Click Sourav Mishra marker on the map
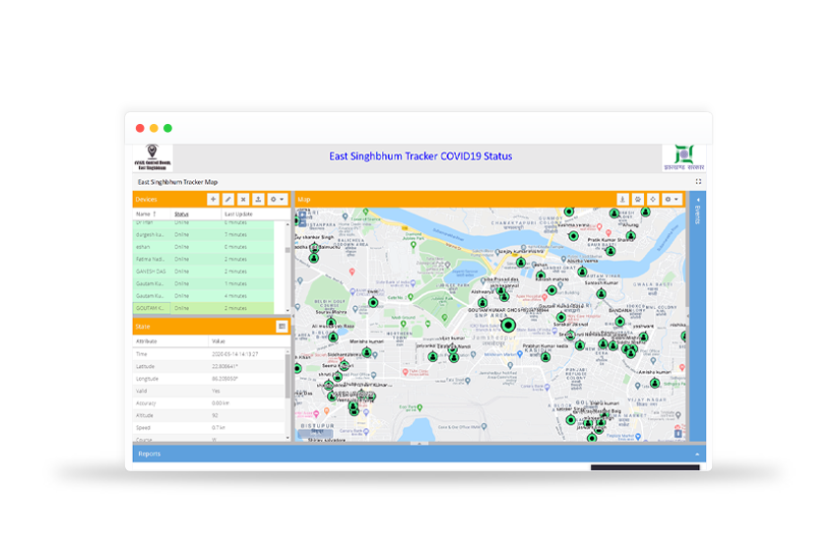This screenshot has width=837, height=551. [x=331, y=323]
